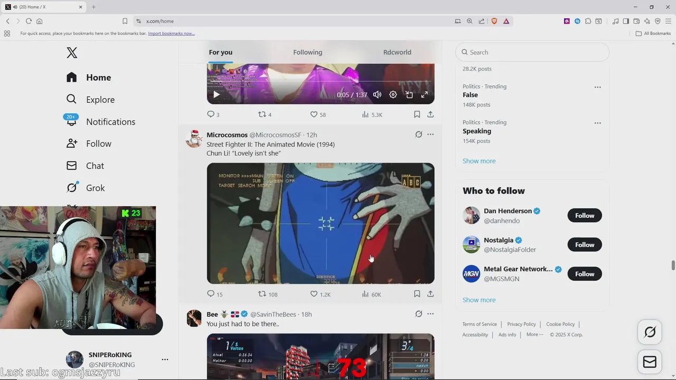This screenshot has height=380, width=676.
Task: Open the Brave Shields lion icon
Action: [494, 21]
